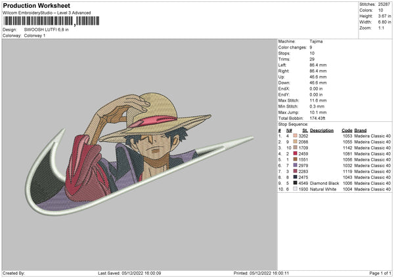Click the 'N#' column header
This screenshot has height=278, width=394.
[289, 130]
